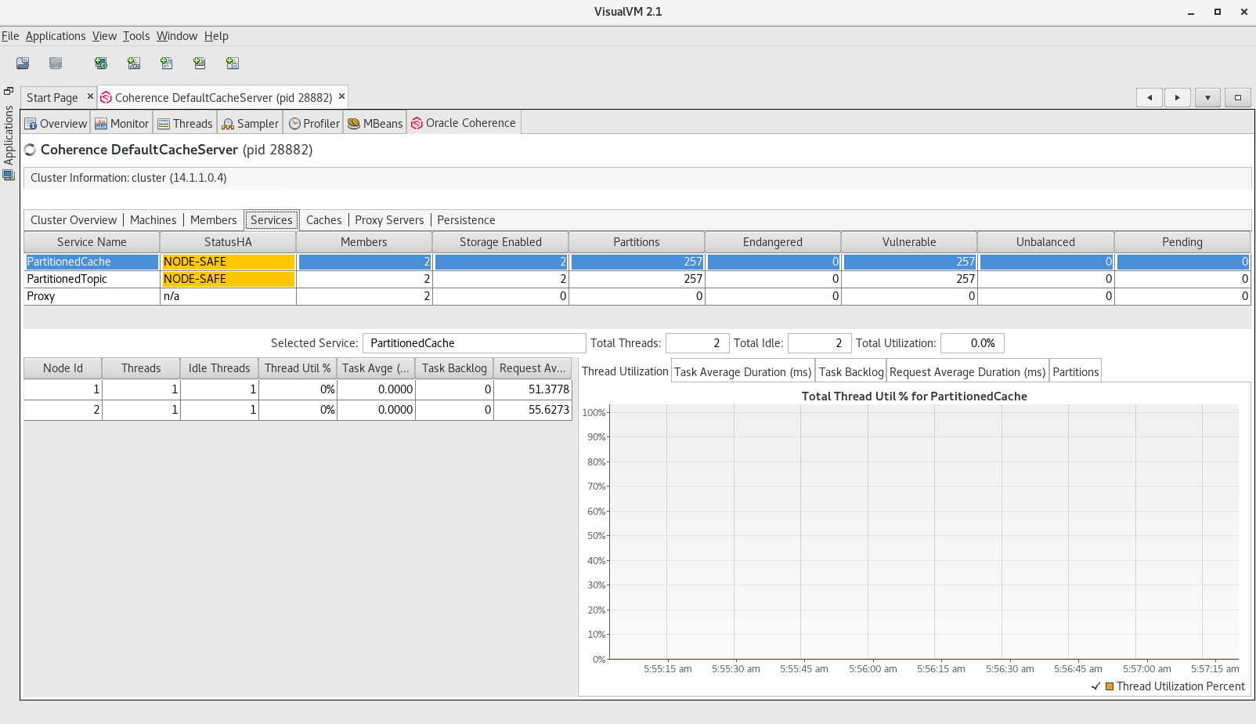Open the Proxy Servers sub-tab
Image resolution: width=1256 pixels, height=724 pixels.
[x=389, y=220]
